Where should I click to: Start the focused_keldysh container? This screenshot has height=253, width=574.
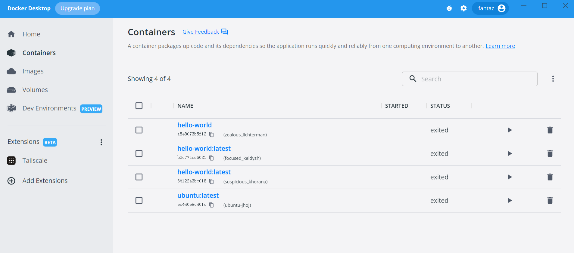click(x=510, y=153)
